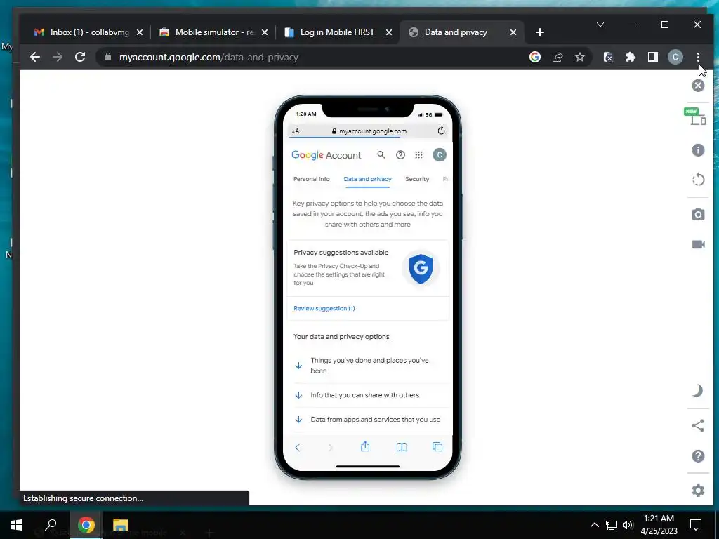Image resolution: width=719 pixels, height=539 pixels.
Task: Open File Explorer from the taskbar
Action: click(120, 525)
